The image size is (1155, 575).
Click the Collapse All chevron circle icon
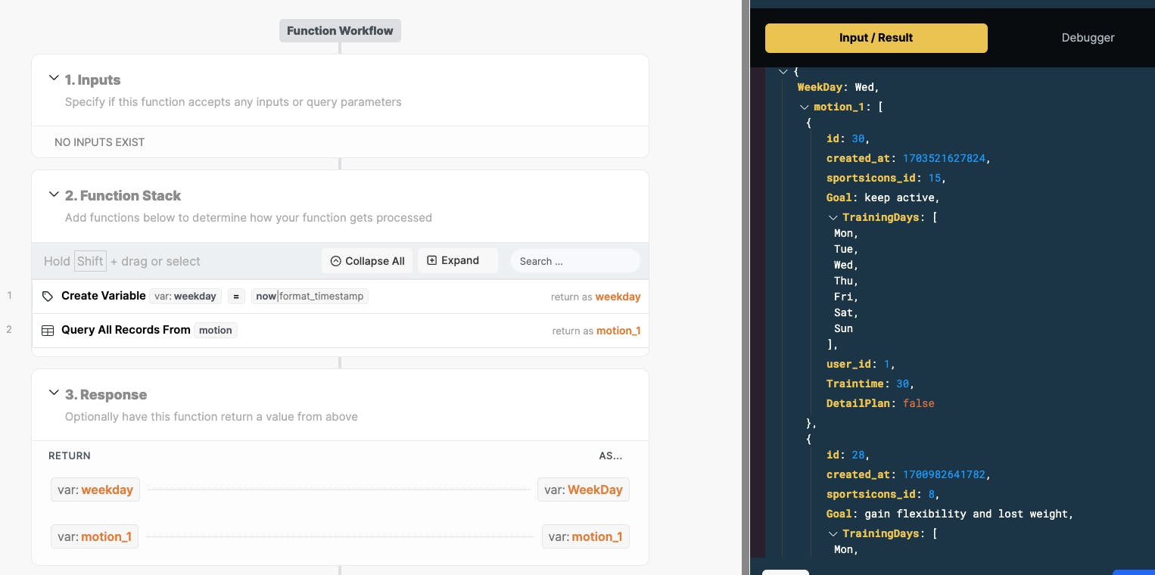click(x=336, y=261)
